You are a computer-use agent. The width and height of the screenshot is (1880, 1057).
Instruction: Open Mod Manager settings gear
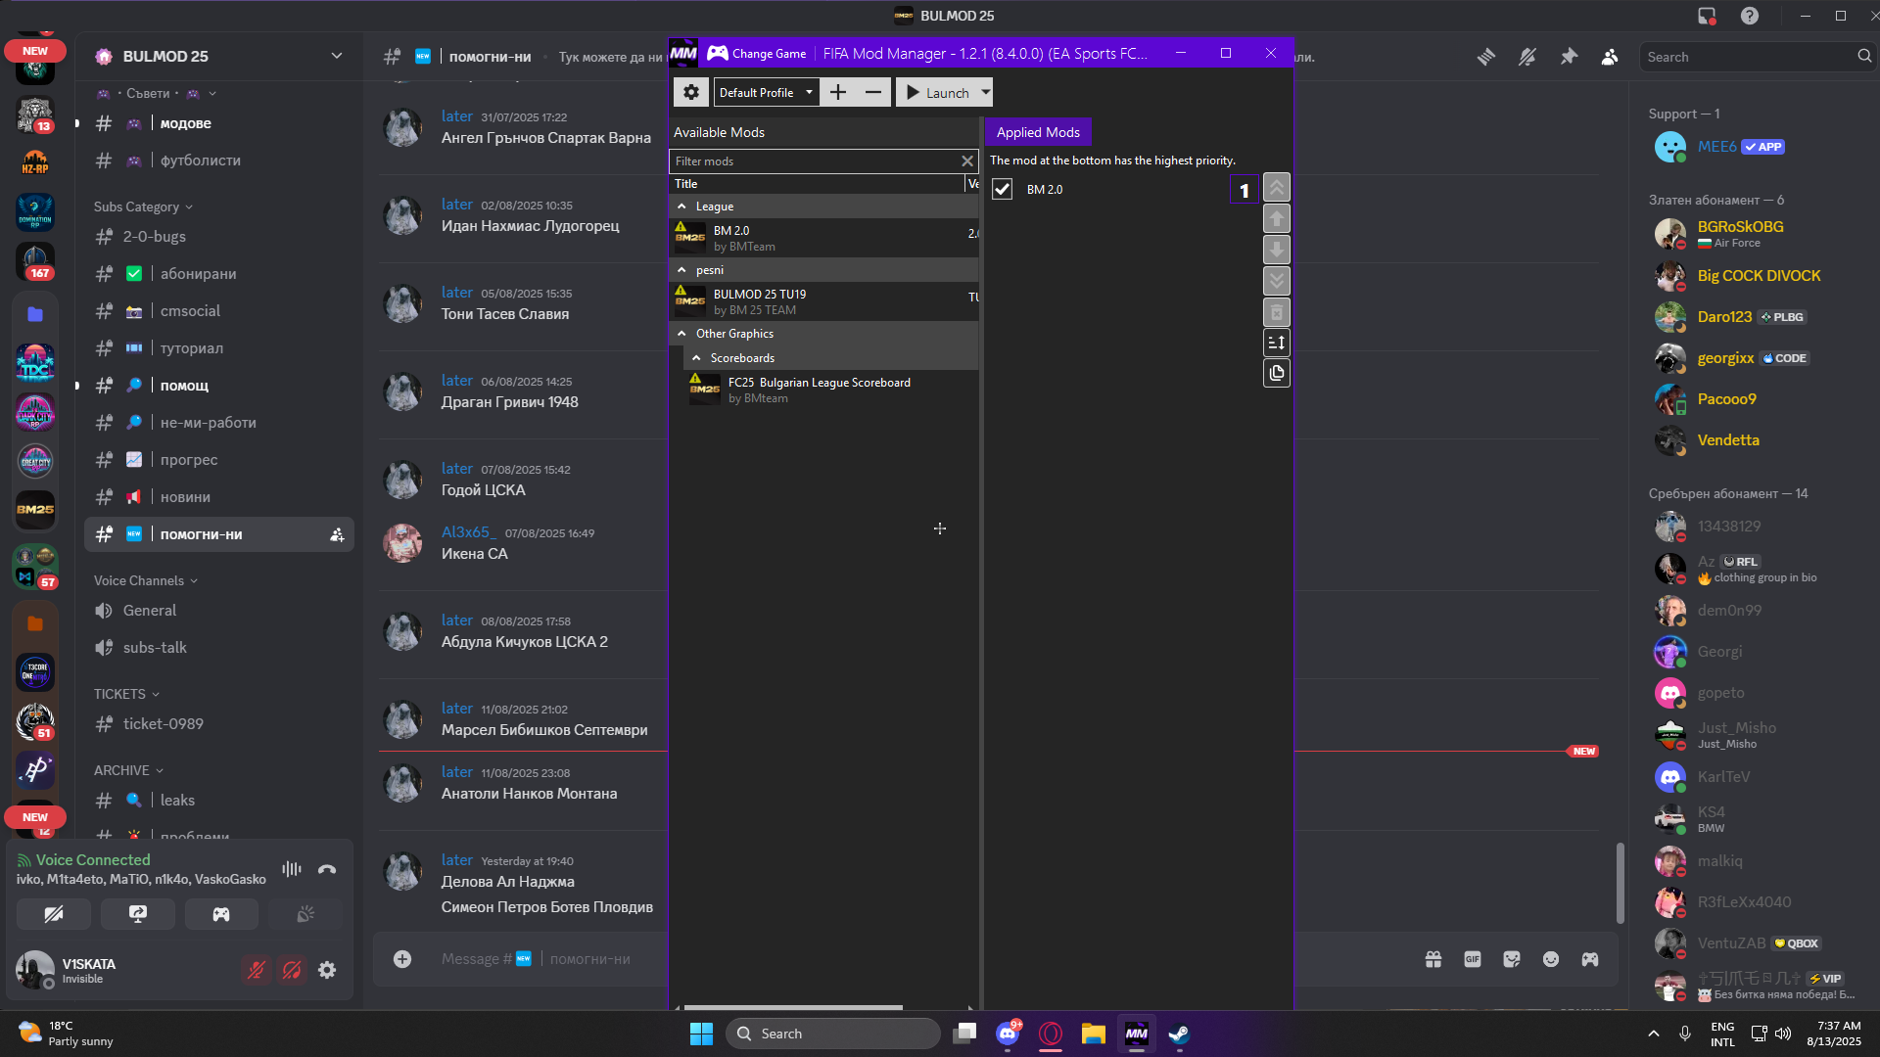[x=691, y=92]
